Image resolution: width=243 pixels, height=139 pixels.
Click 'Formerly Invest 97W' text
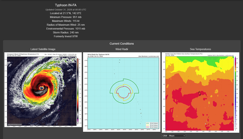(66, 36)
